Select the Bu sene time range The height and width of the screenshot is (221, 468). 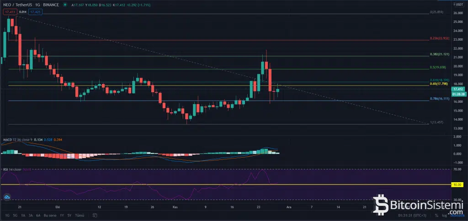[x=50, y=216]
